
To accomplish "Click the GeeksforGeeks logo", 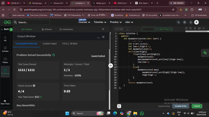I will 7,22.
